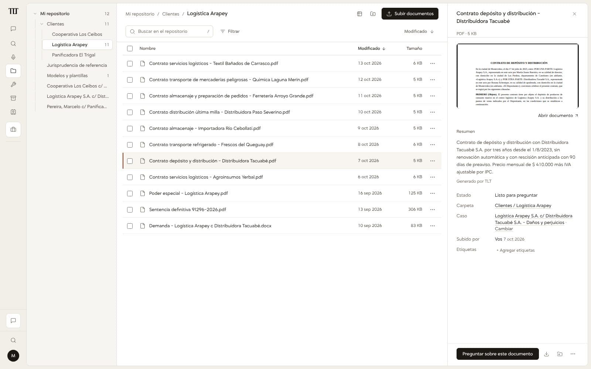Open the Abrir documento link
This screenshot has width=591, height=369.
click(x=558, y=115)
